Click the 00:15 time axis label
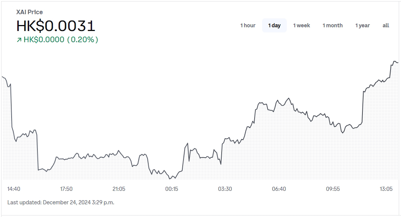This screenshot has width=401, height=217. (x=172, y=189)
